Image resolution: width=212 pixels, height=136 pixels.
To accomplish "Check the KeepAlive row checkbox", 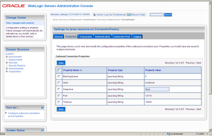I will 59,89.
